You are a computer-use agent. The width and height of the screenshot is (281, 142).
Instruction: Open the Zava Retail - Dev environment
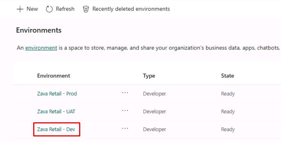(56, 129)
